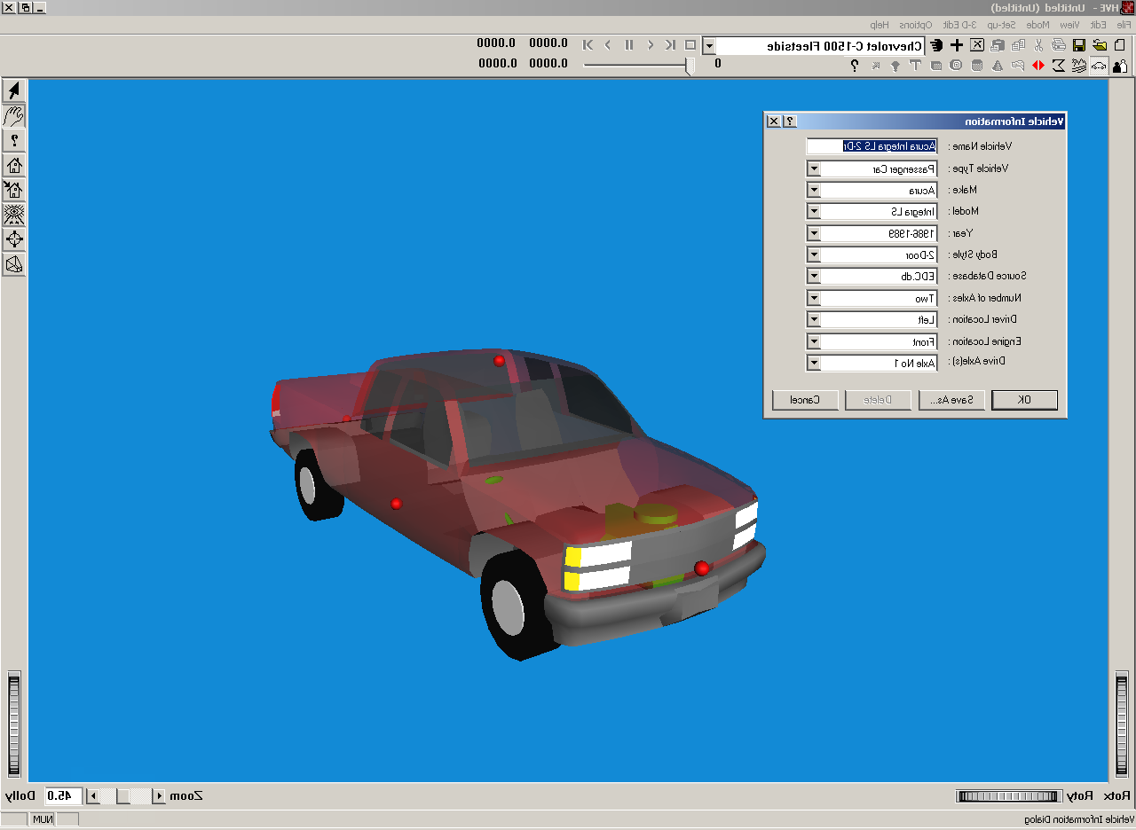Click the plus add-object toolbar icon
This screenshot has height=830, width=1136.
pyautogui.click(x=957, y=44)
